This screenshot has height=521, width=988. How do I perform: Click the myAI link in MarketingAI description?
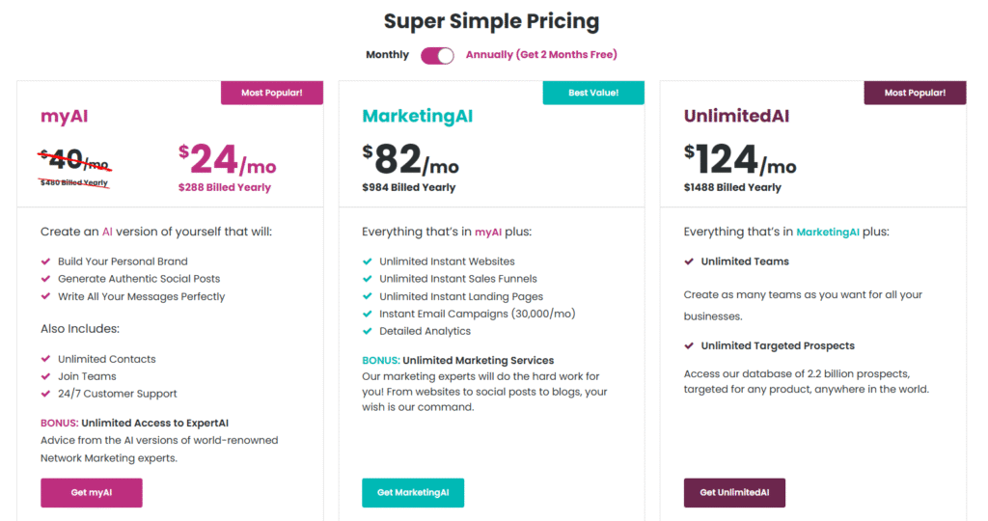pyautogui.click(x=489, y=232)
